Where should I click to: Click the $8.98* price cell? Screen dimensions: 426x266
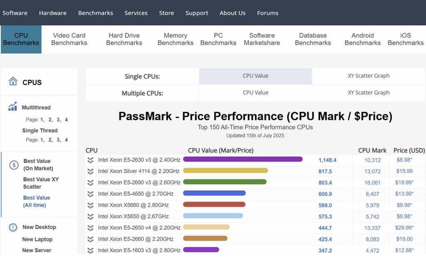[404, 160]
